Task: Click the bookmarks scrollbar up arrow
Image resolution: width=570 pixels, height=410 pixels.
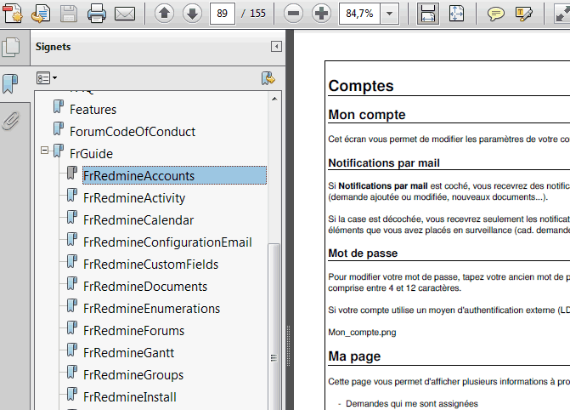Action: [274, 99]
